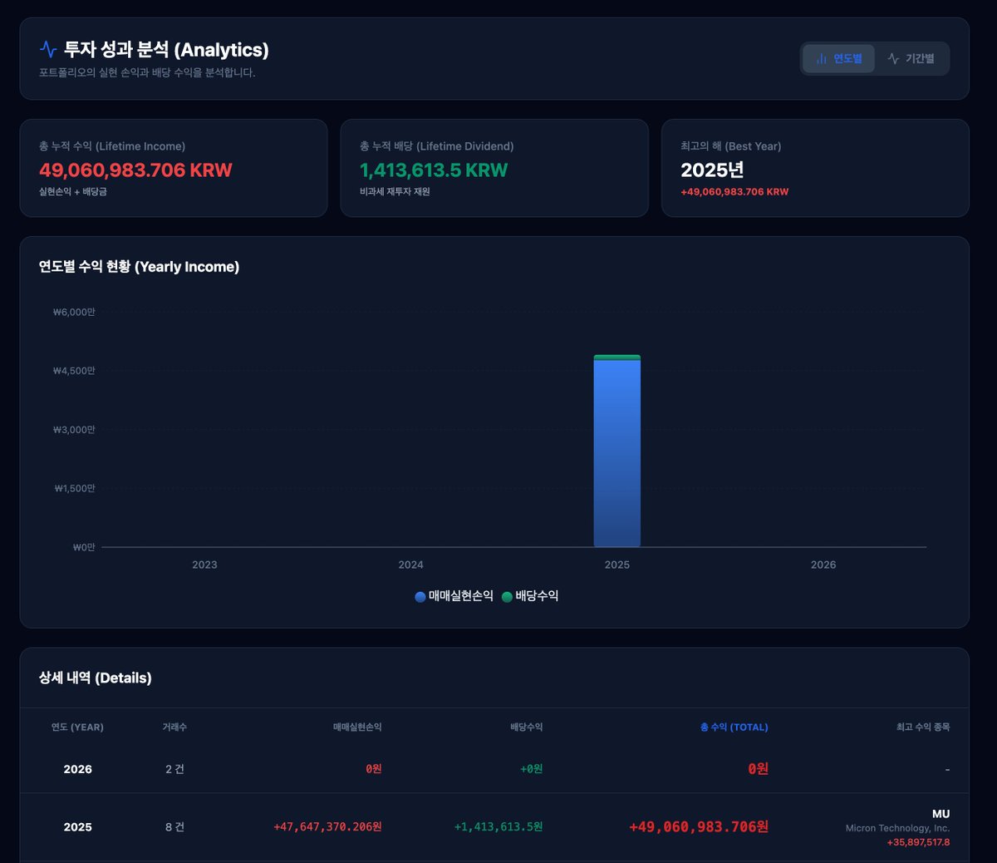The width and height of the screenshot is (997, 863).
Task: Select the 연도별 tab in the header
Action: tap(838, 58)
